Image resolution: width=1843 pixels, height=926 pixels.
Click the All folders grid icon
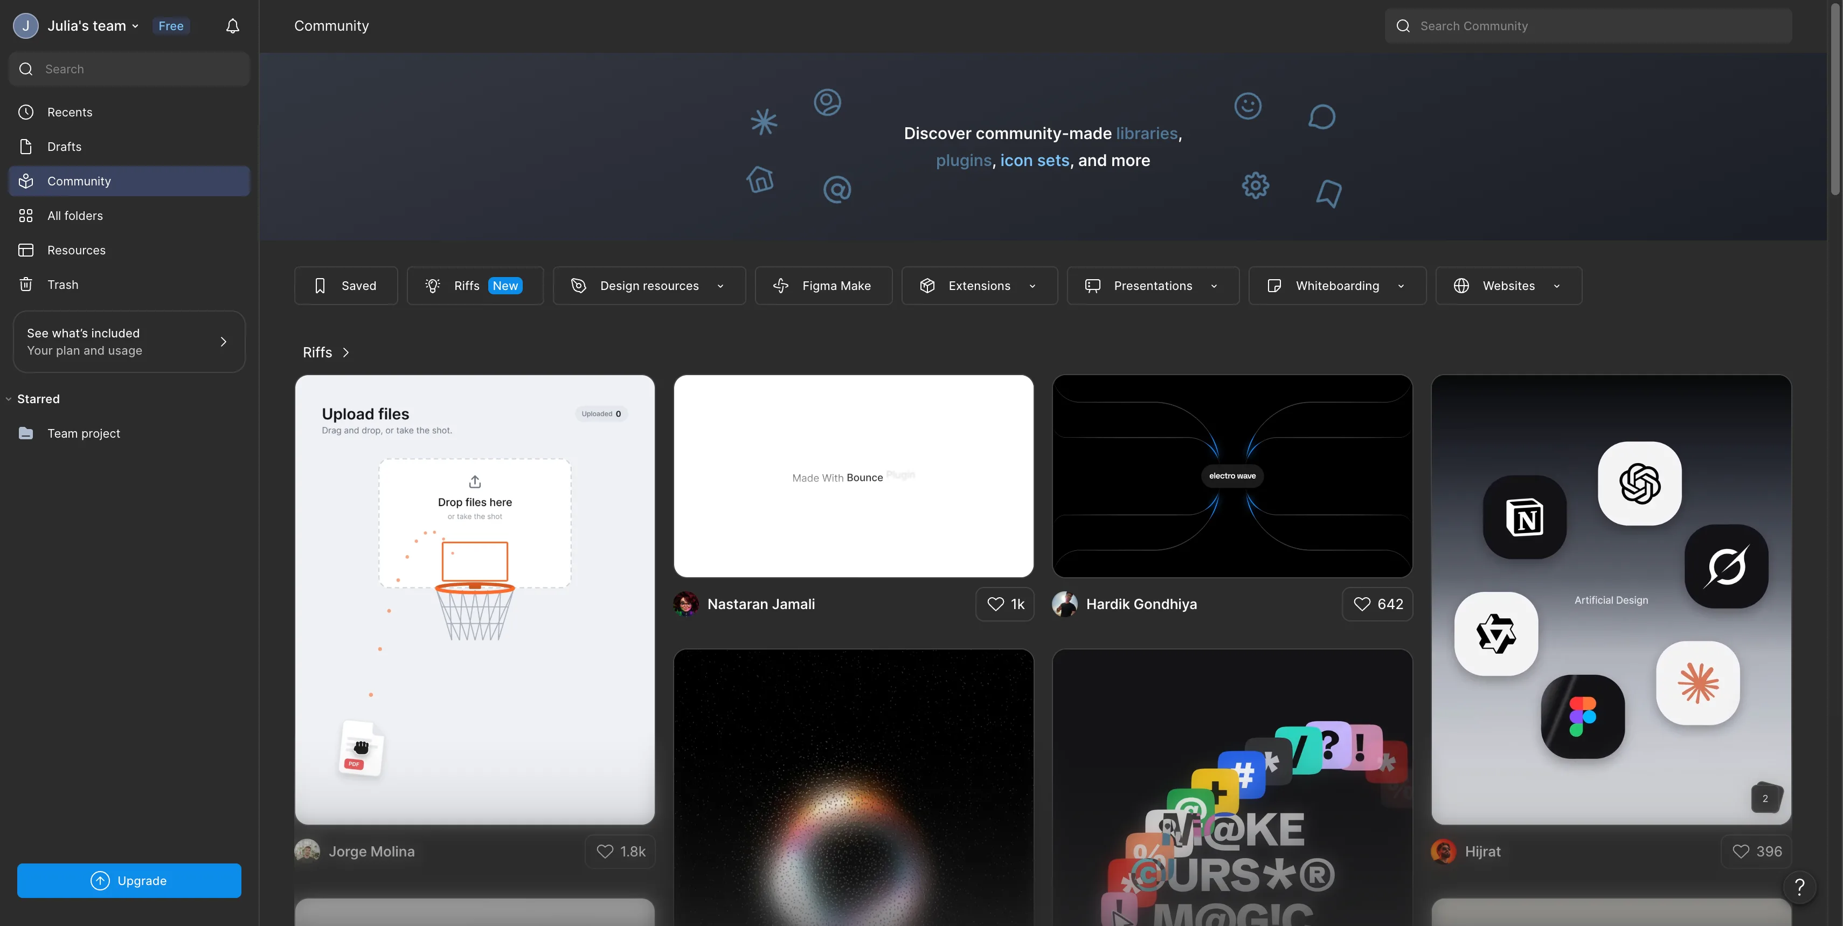[x=26, y=216]
